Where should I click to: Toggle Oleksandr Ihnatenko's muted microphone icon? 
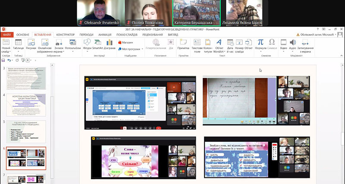[81, 22]
